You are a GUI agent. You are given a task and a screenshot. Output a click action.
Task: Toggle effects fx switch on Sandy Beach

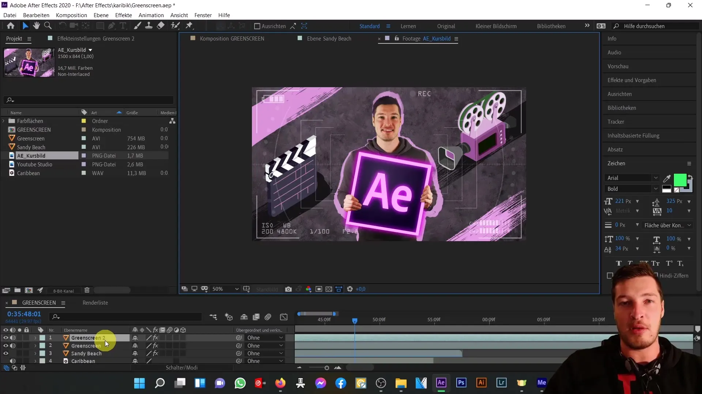156,354
